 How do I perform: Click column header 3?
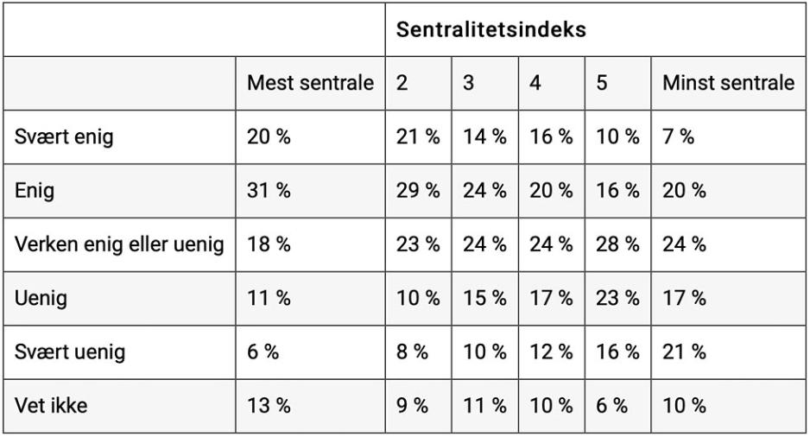tap(469, 84)
